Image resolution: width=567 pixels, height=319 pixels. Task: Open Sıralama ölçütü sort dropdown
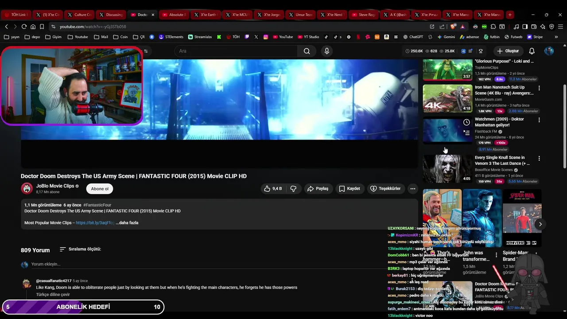pyautogui.click(x=80, y=249)
